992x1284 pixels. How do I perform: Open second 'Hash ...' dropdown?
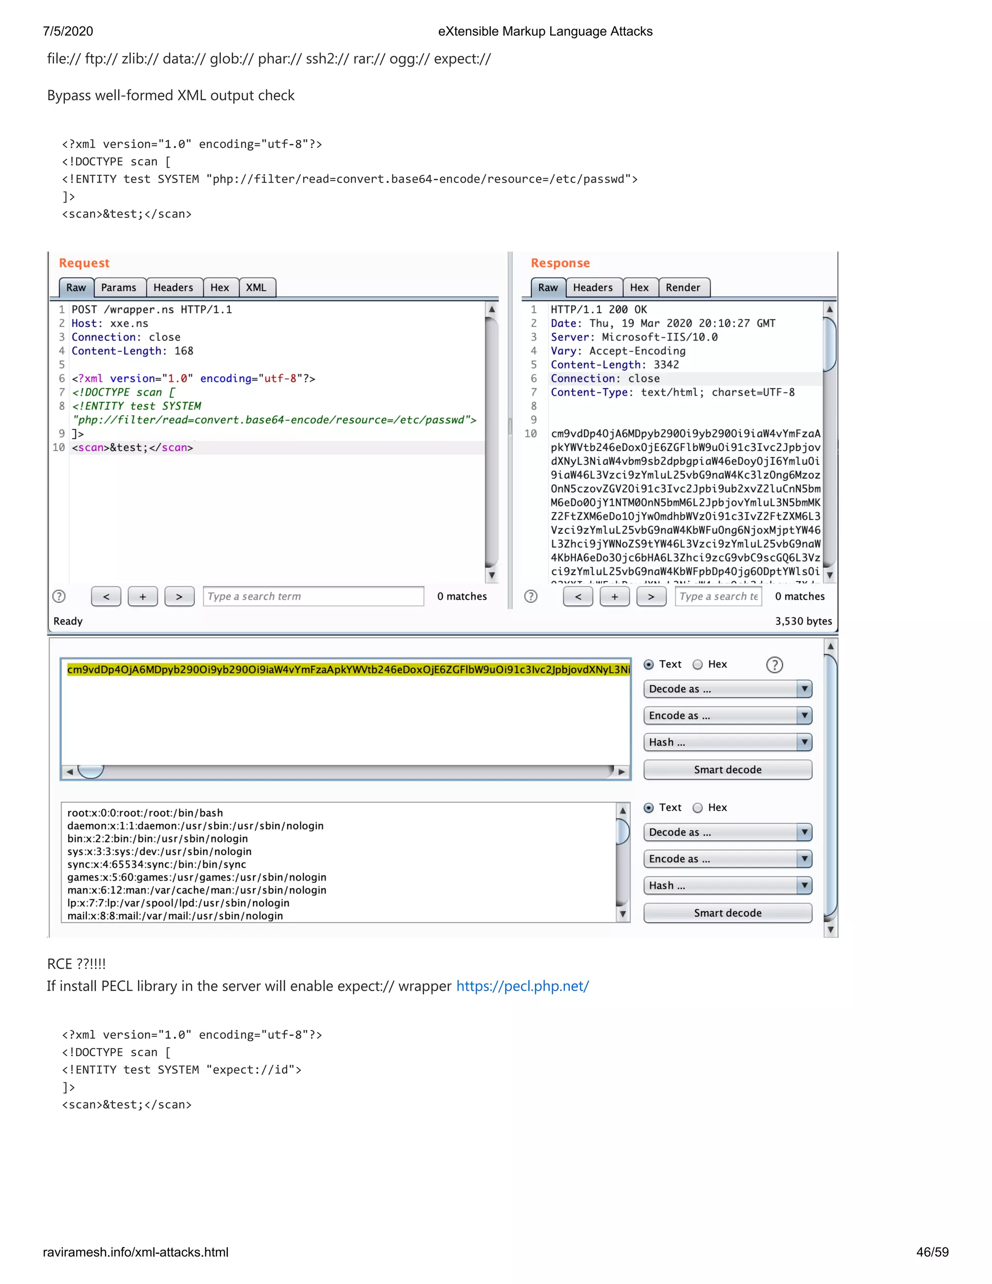pyautogui.click(x=728, y=885)
